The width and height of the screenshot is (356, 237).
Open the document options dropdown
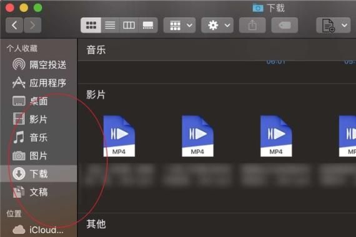[x=334, y=25]
